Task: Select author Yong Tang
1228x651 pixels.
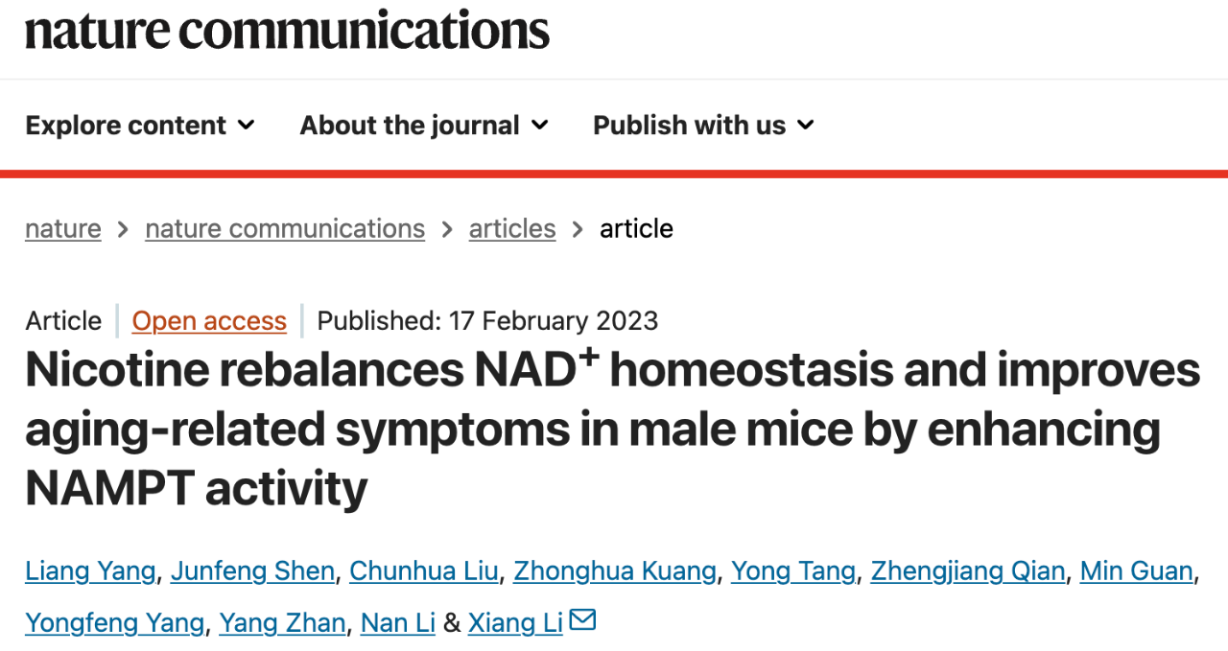Action: click(793, 571)
